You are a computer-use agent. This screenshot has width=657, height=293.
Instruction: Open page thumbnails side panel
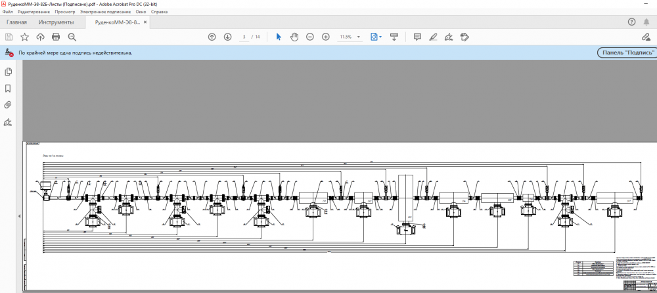click(9, 72)
